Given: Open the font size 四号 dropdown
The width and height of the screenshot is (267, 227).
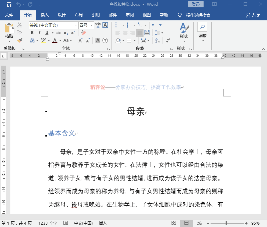Looking at the screenshot, I should click(x=91, y=25).
